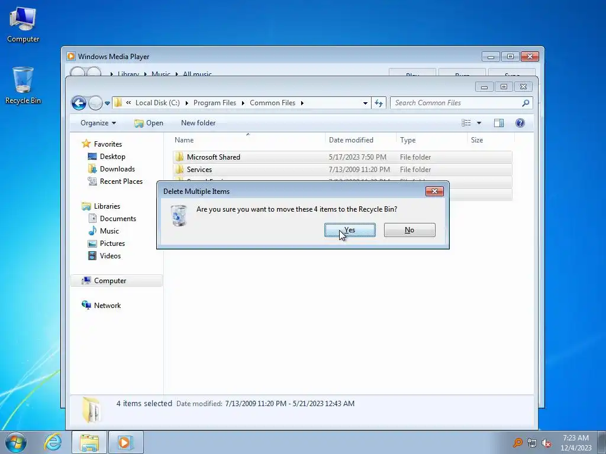The image size is (606, 454).
Task: Select the Services folder row
Action: pyautogui.click(x=343, y=170)
